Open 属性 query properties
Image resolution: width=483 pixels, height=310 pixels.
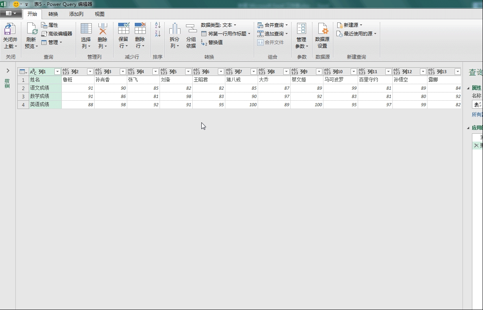50,25
